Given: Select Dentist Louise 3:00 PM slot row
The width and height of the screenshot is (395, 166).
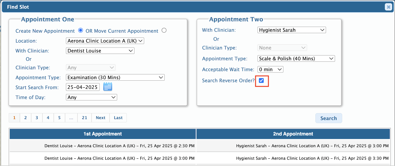Looking at the screenshot, I should 103,158.
